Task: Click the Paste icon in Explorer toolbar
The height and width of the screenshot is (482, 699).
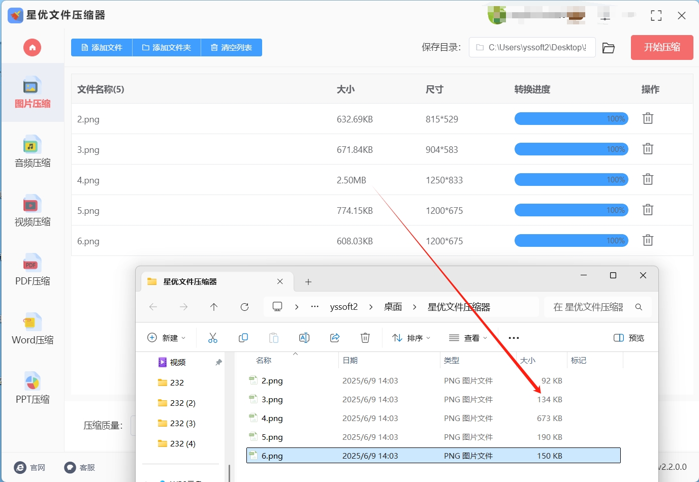Action: [274, 338]
